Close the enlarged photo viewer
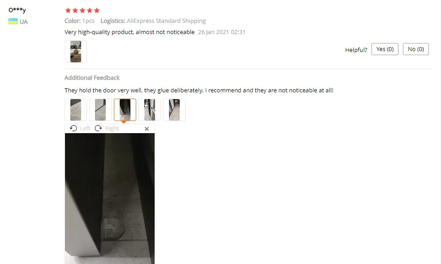The width and height of the screenshot is (441, 264). tap(147, 129)
